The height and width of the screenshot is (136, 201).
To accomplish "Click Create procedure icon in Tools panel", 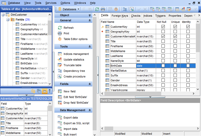I will (60, 76).
